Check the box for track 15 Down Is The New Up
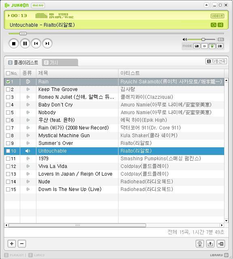233x259 pixels. [8, 189]
